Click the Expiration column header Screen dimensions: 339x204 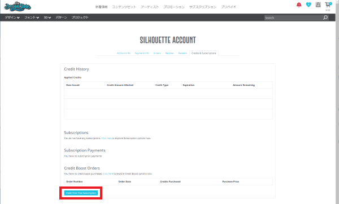click(189, 85)
